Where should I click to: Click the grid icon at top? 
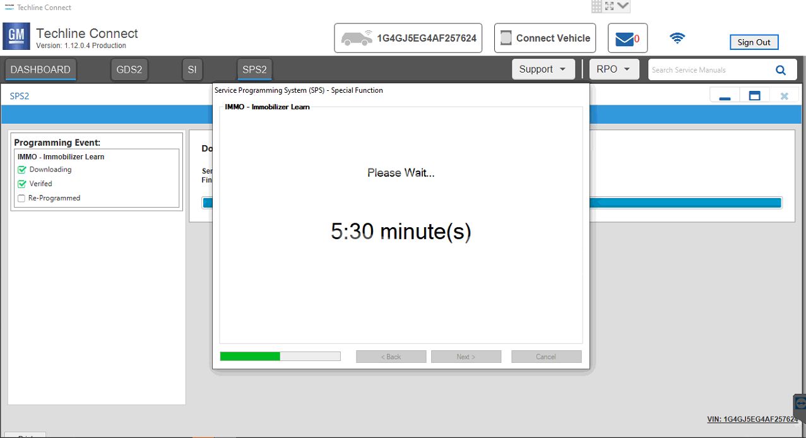click(596, 6)
